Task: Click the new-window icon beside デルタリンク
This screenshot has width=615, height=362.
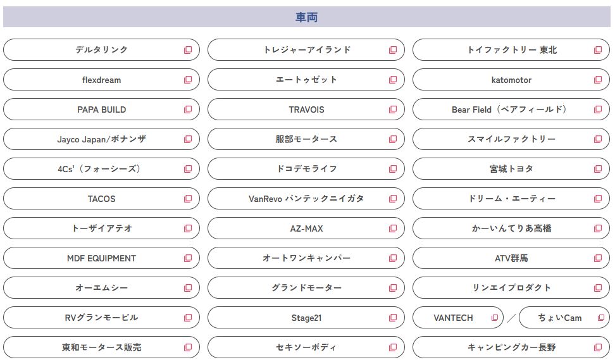Action: (x=188, y=50)
